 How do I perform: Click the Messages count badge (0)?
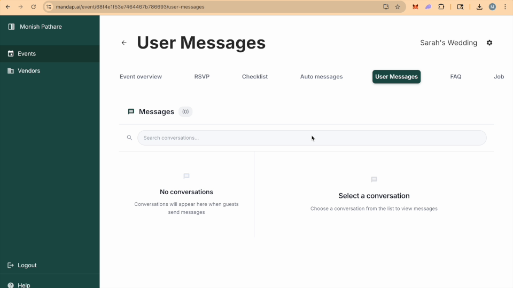click(185, 111)
